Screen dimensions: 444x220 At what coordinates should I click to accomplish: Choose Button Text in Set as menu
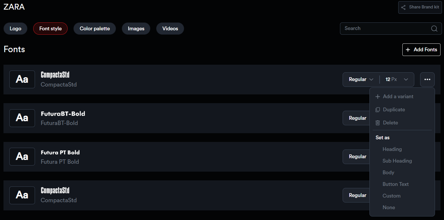(x=395, y=184)
